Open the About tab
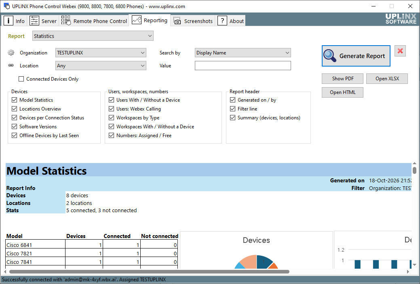 tap(231, 21)
